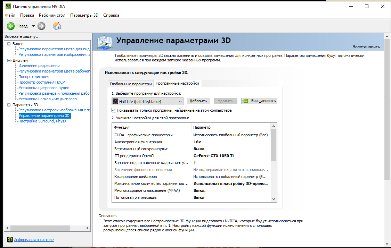The image size is (391, 248).
Task: Click the 3D settings header image
Action: pos(105,42)
